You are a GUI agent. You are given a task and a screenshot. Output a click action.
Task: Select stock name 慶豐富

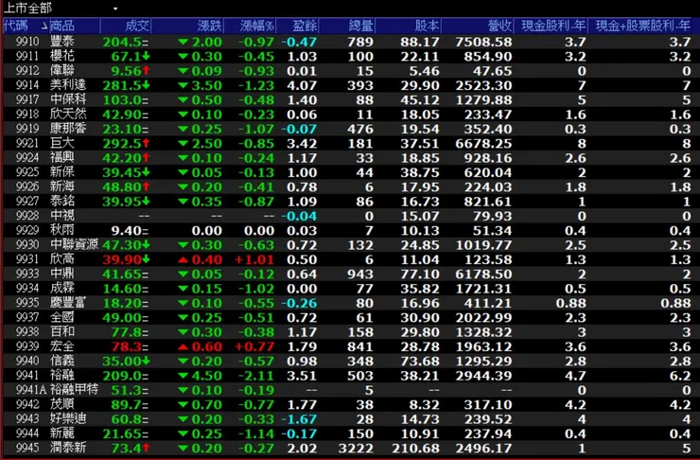[x=68, y=302]
